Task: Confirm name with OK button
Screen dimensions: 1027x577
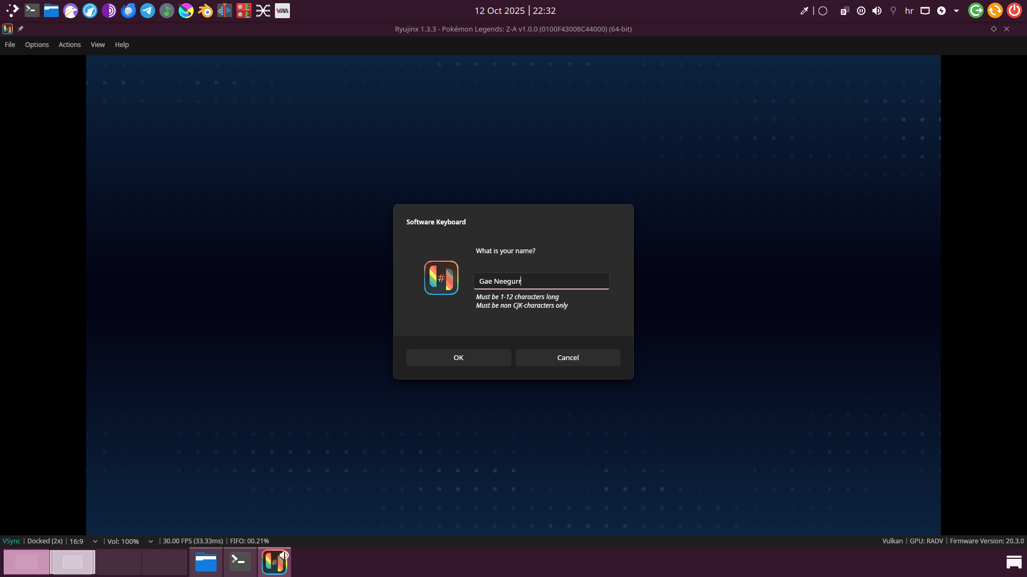Action: 458,358
